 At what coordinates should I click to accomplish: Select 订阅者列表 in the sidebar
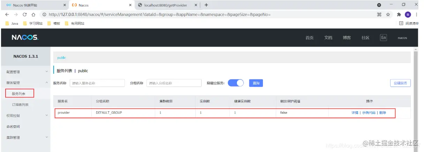coord(20,105)
